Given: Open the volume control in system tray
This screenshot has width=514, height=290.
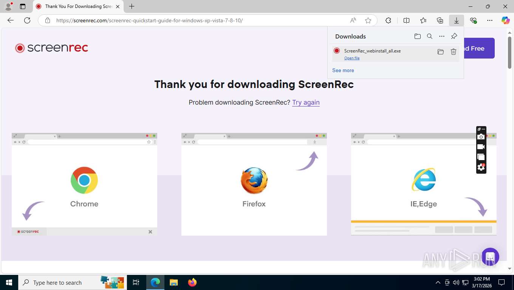Looking at the screenshot, I should (x=456, y=282).
